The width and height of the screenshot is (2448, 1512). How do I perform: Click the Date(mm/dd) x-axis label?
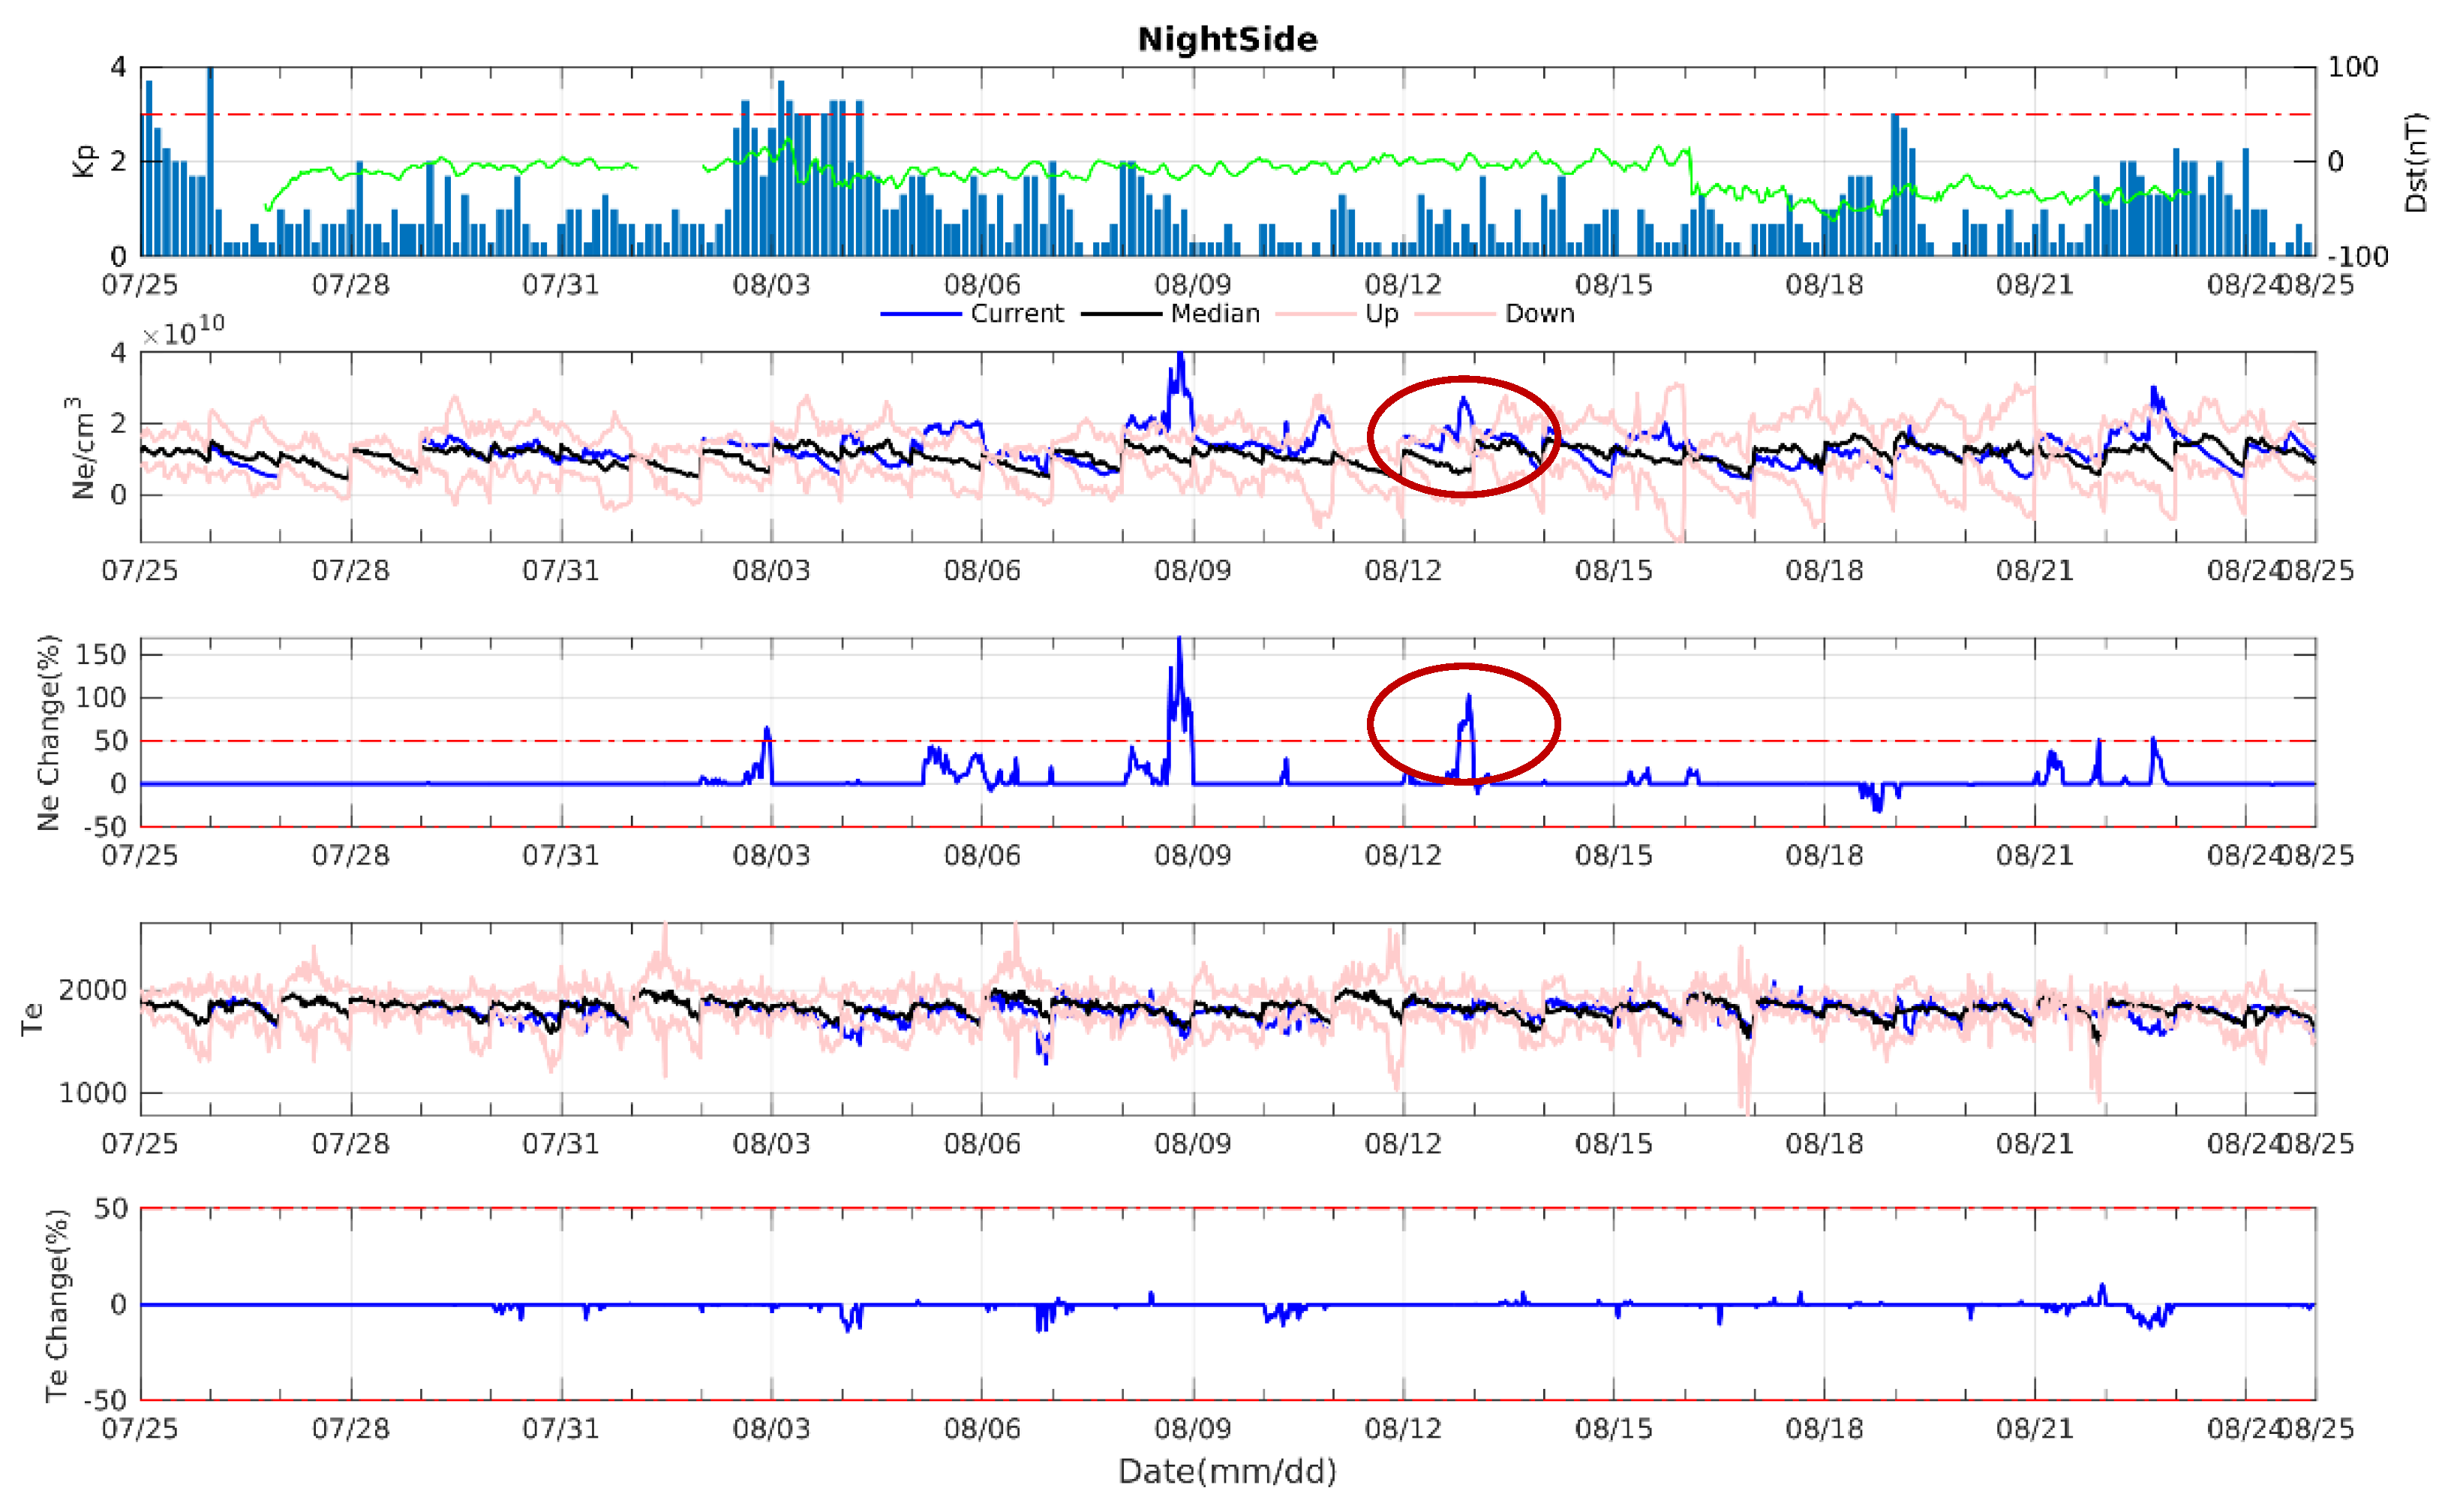click(1227, 1471)
